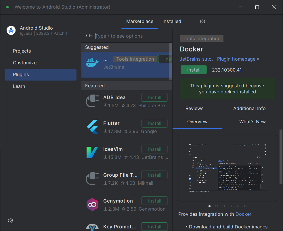Click the Genymotion plugin icon
The image size is (283, 231).
point(92,204)
